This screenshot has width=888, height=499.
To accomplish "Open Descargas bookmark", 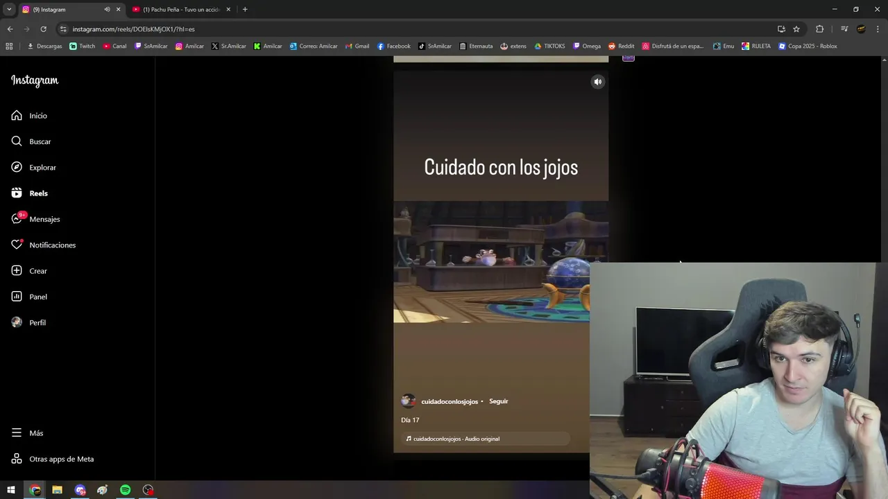I will [x=44, y=46].
